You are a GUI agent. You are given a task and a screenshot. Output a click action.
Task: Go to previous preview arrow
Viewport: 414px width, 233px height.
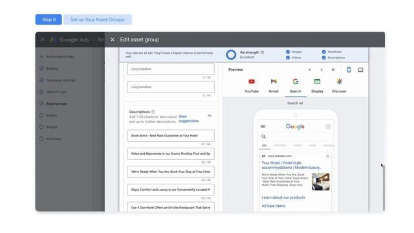pyautogui.click(x=310, y=70)
